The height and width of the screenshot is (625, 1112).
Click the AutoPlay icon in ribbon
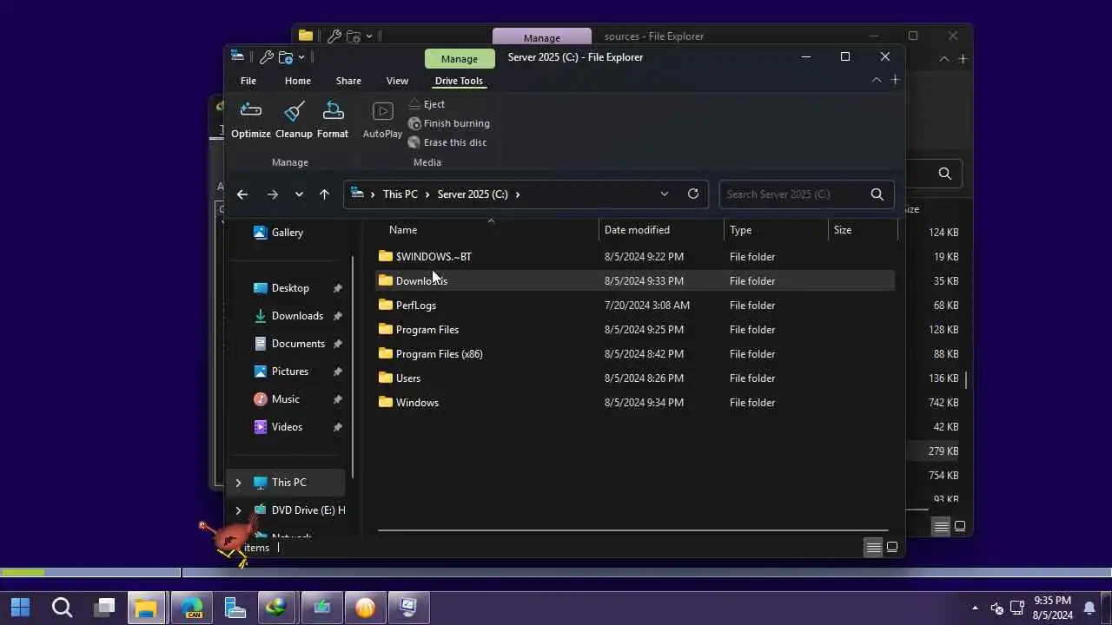tap(382, 120)
